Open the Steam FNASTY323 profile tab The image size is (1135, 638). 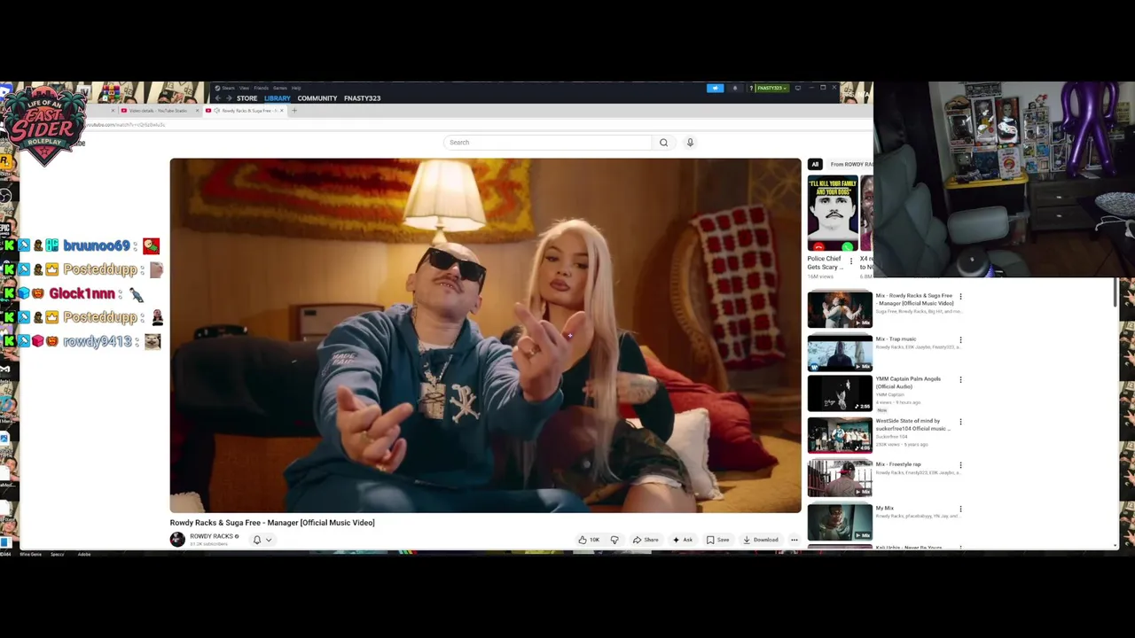[362, 98]
